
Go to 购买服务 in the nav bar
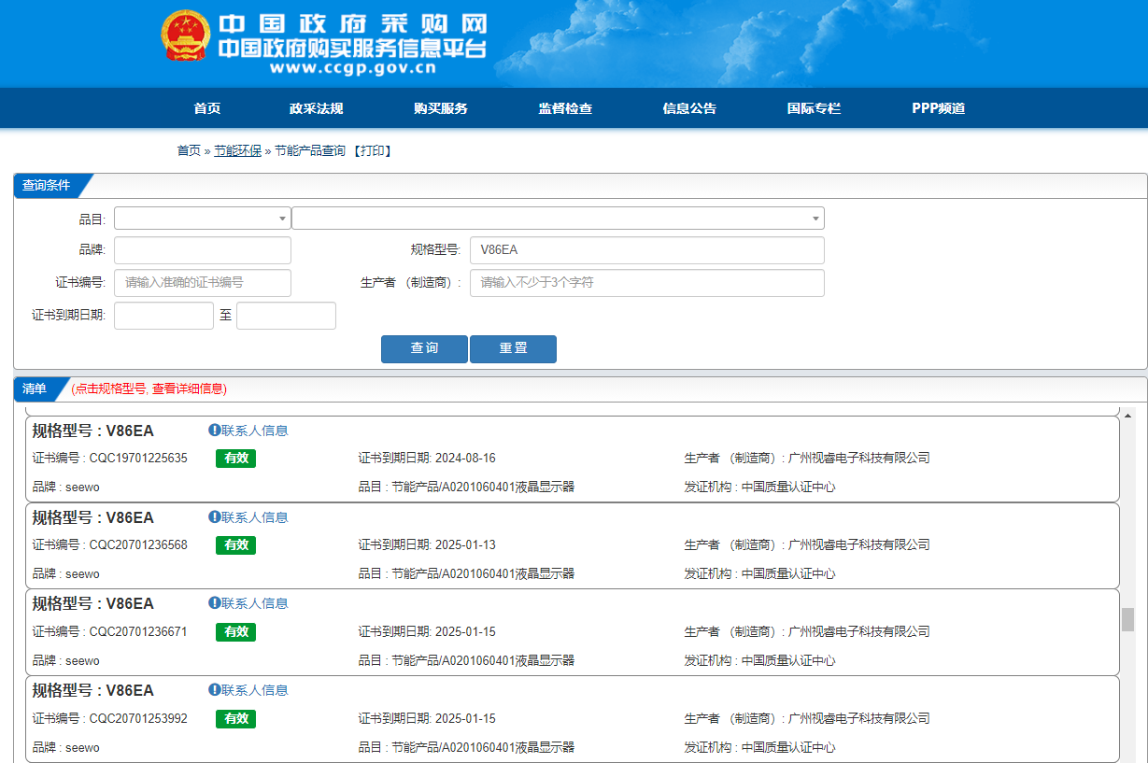pyautogui.click(x=441, y=108)
